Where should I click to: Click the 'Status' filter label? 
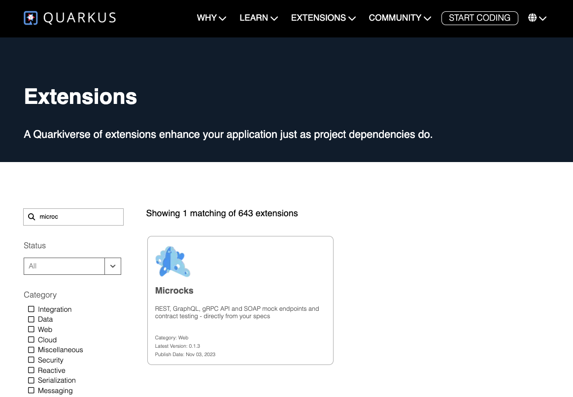[x=34, y=246]
